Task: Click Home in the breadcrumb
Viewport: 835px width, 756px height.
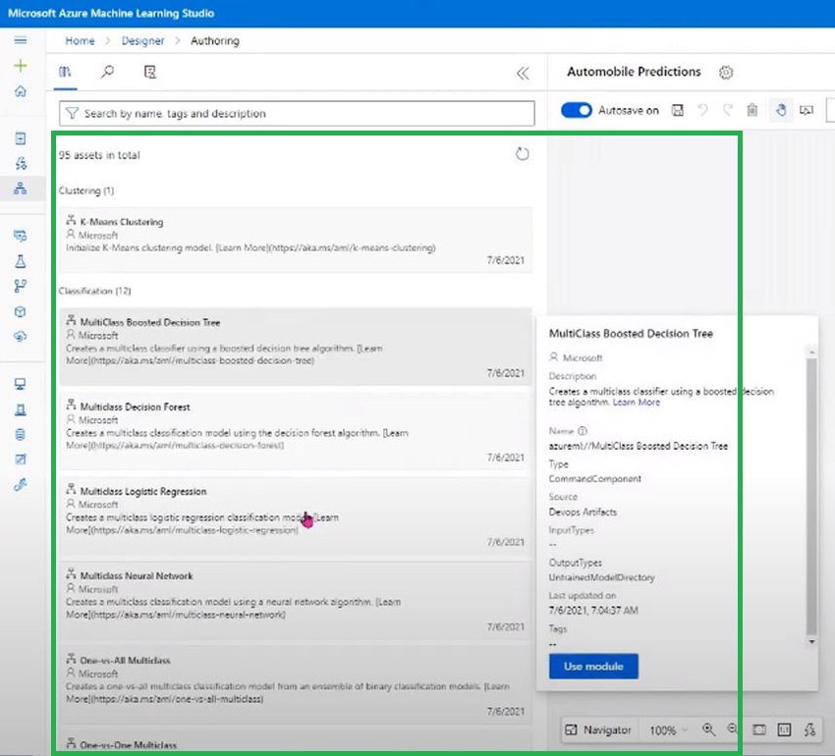Action: coord(80,41)
